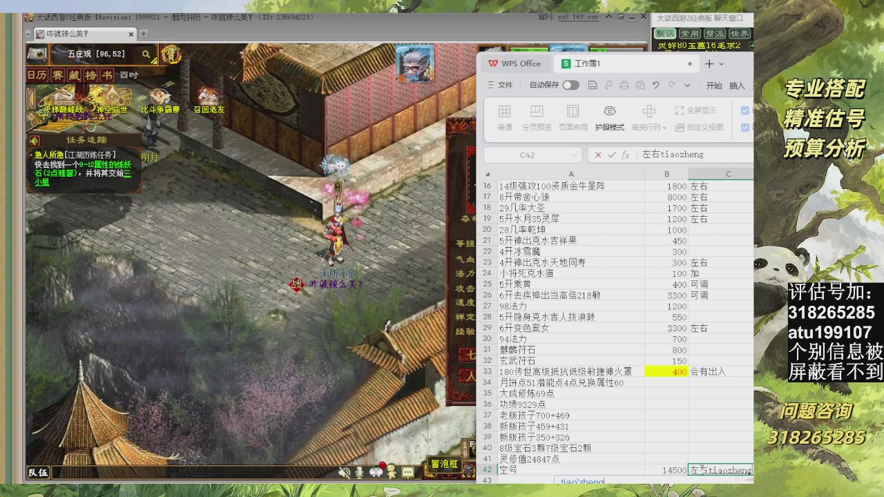This screenshot has width=884, height=497.
Task: Open the 文件 menu
Action: pos(500,85)
